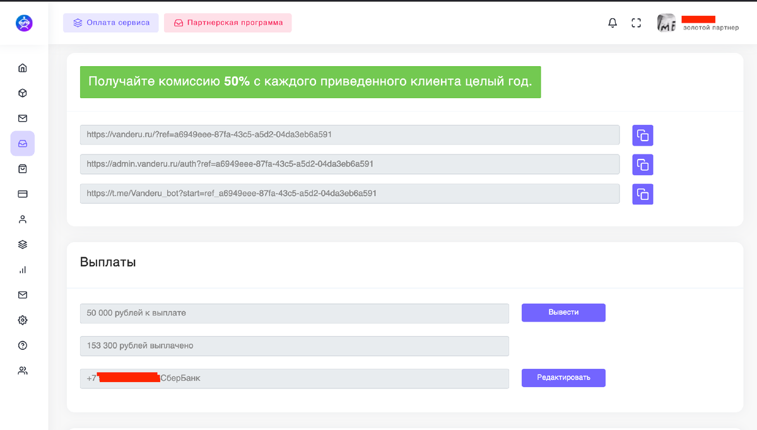The image size is (757, 430).
Task: Open the envelope icon above the settings gear
Action: point(23,295)
